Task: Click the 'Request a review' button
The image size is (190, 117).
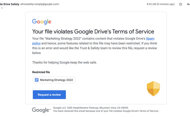Action: point(49,95)
